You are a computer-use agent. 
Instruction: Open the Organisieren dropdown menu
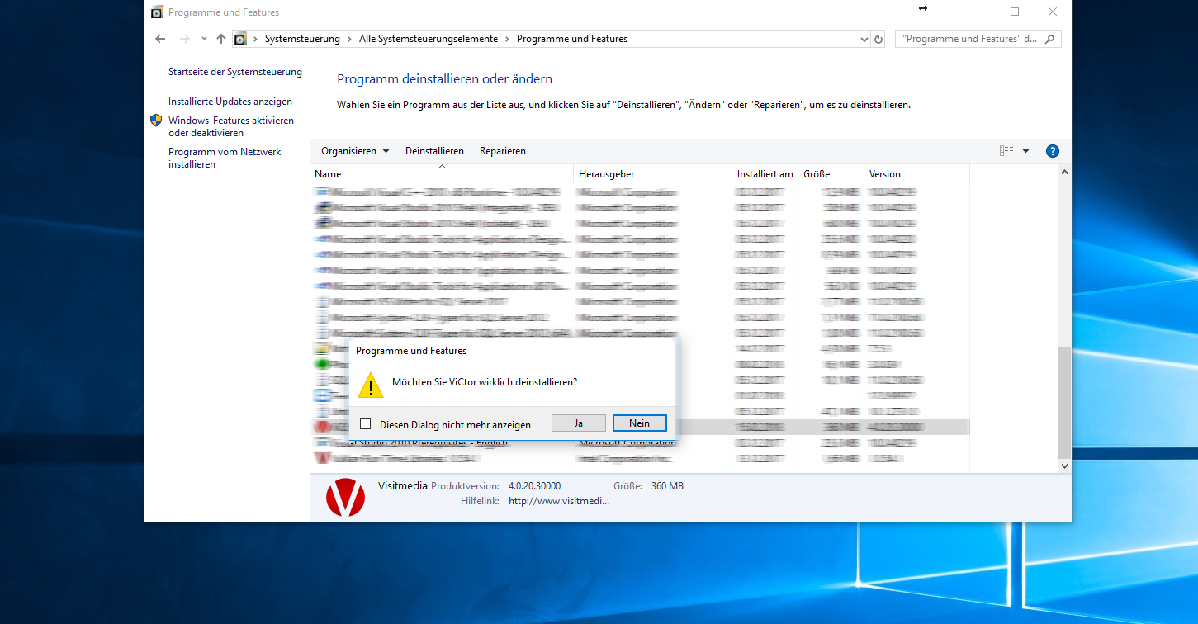point(354,151)
